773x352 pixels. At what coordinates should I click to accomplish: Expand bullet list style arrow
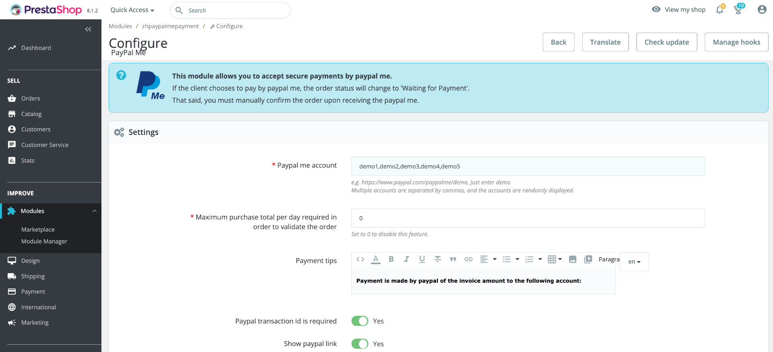tap(517, 259)
